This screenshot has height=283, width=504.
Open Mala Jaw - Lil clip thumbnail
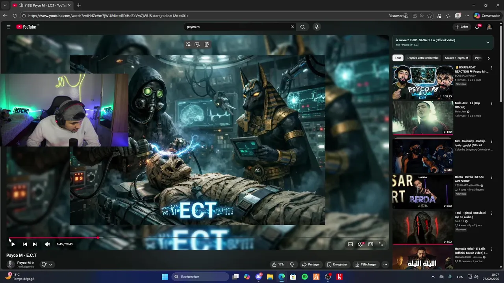tap(422, 118)
